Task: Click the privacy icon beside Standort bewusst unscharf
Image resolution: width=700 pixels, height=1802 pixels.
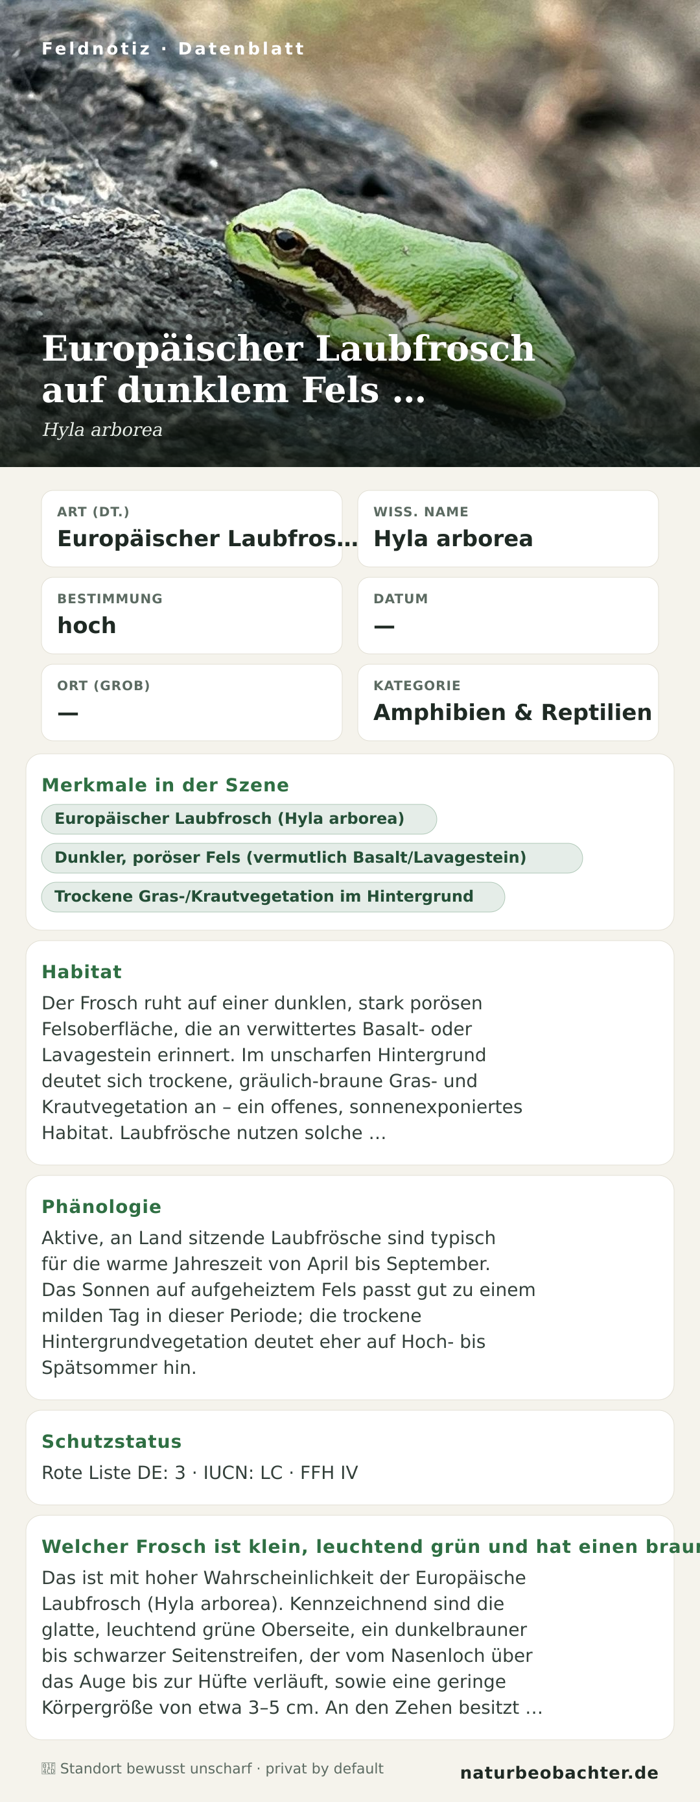Action: 48,1769
